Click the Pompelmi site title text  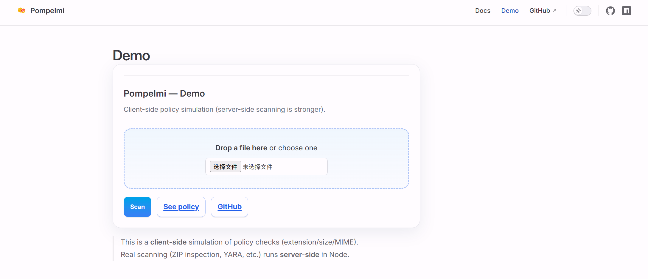(x=47, y=11)
